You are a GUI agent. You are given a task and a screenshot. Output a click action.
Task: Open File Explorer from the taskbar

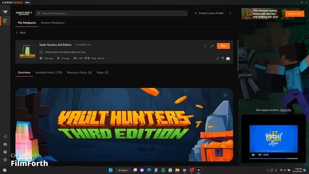[177, 170]
